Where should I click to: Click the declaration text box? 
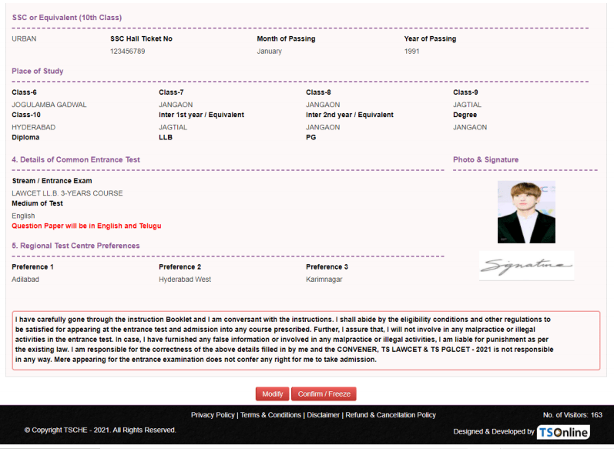306,339
